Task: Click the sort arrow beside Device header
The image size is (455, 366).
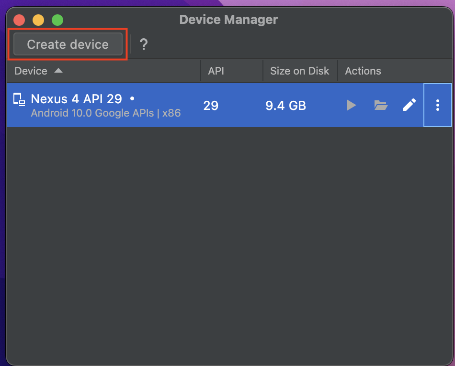Action: (x=58, y=71)
